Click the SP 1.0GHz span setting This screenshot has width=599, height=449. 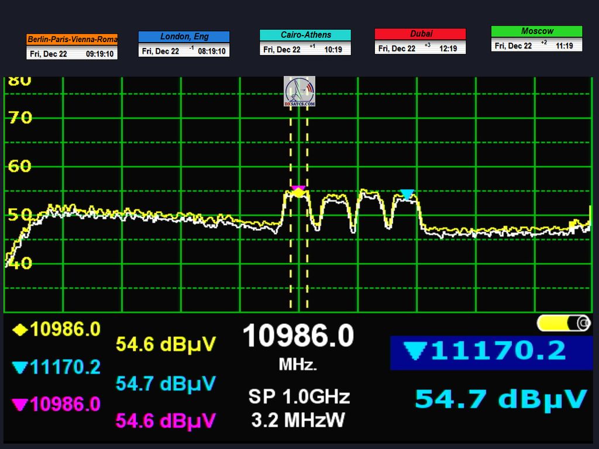coord(298,397)
